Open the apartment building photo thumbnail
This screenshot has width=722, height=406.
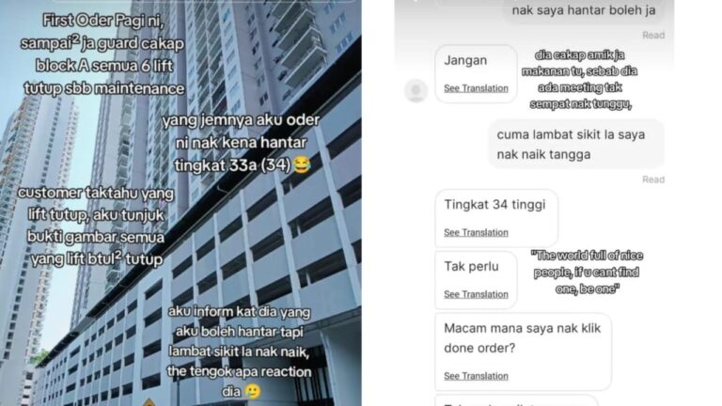180,203
